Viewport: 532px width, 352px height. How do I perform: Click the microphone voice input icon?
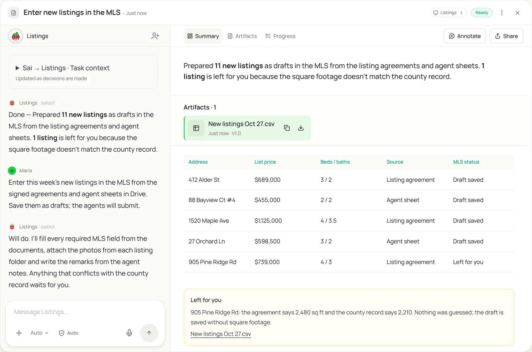(x=129, y=333)
